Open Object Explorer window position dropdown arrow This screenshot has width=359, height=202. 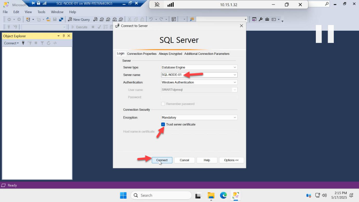[x=58, y=36]
